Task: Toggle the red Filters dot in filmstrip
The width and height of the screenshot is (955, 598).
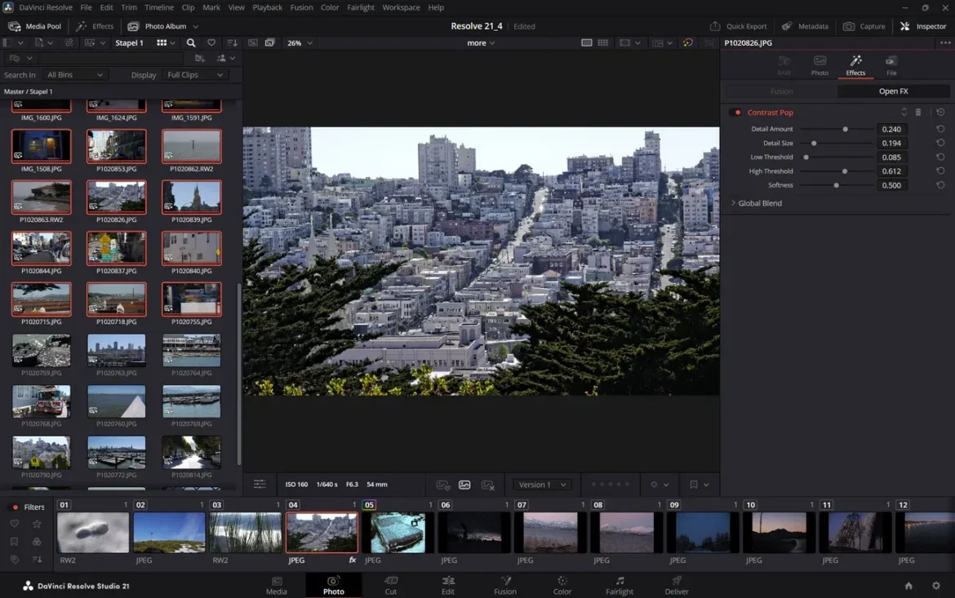Action: coord(16,507)
